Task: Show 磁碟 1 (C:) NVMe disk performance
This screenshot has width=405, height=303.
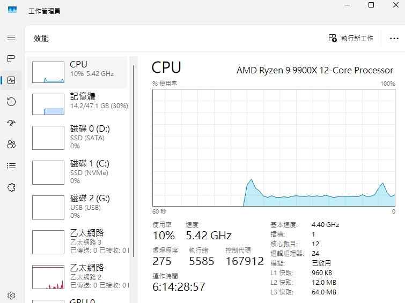Action: click(77, 172)
